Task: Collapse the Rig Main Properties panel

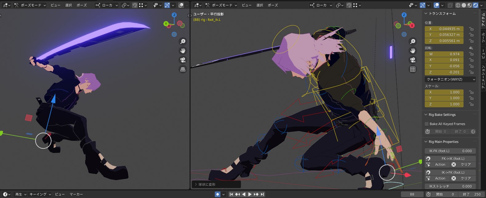Action: pyautogui.click(x=426, y=142)
